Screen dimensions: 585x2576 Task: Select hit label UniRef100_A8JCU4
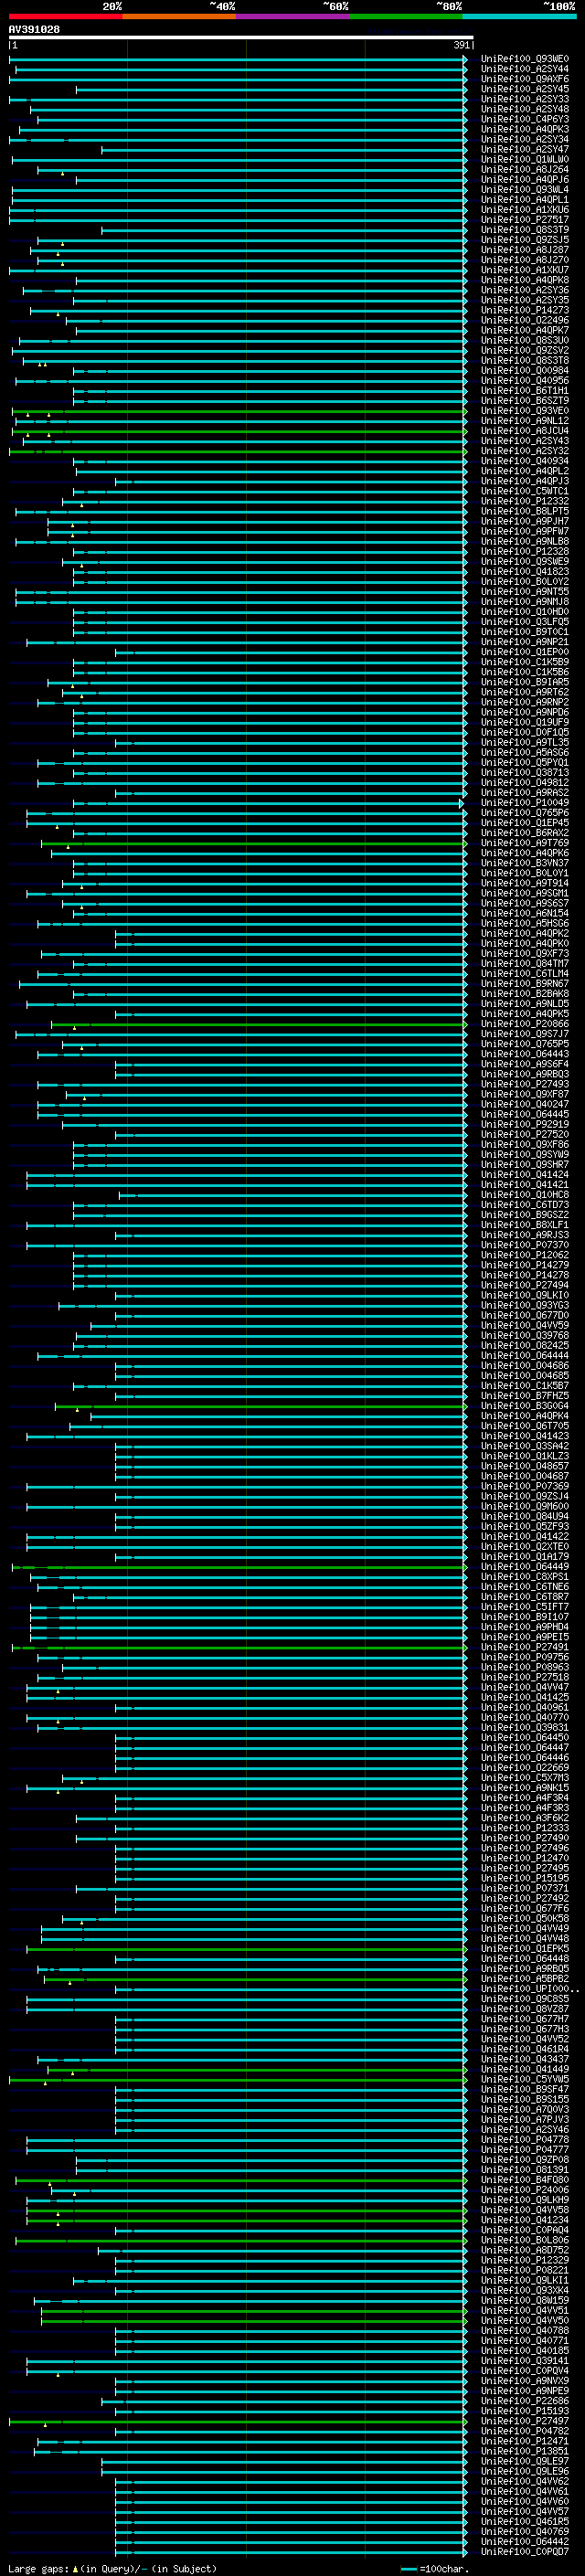(525, 431)
